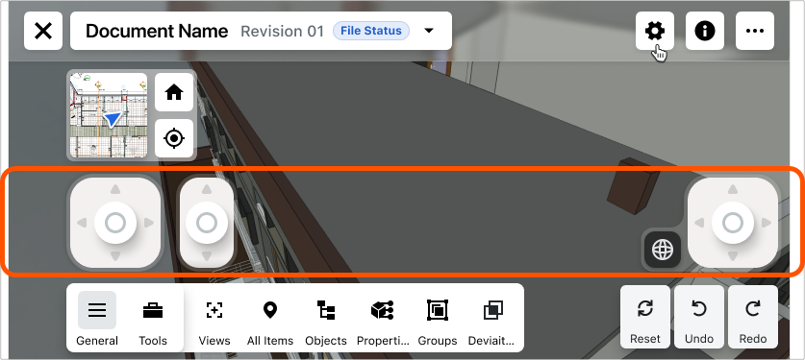
Task: Click the vertical elevation joystick knob
Action: point(207,223)
